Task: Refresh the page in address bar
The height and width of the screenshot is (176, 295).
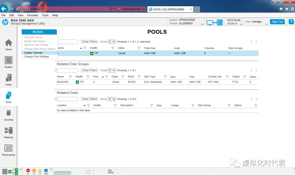Action: pos(144,9)
